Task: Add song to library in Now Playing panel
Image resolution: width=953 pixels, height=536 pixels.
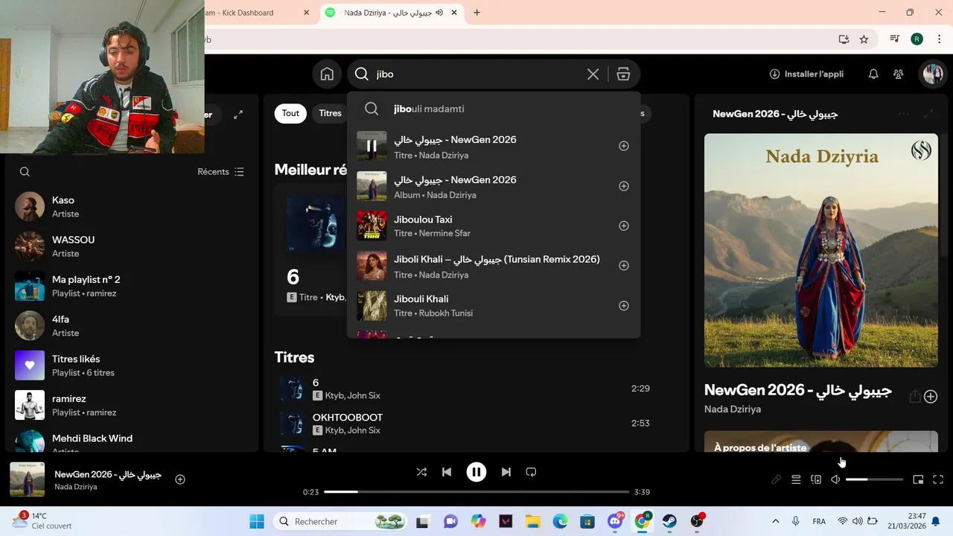Action: [931, 397]
